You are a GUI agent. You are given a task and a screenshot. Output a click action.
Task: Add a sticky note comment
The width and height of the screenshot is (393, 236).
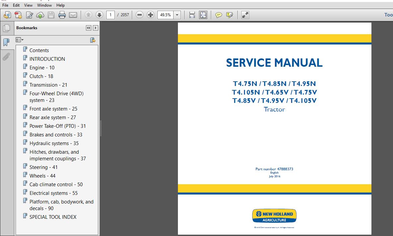click(x=218, y=15)
